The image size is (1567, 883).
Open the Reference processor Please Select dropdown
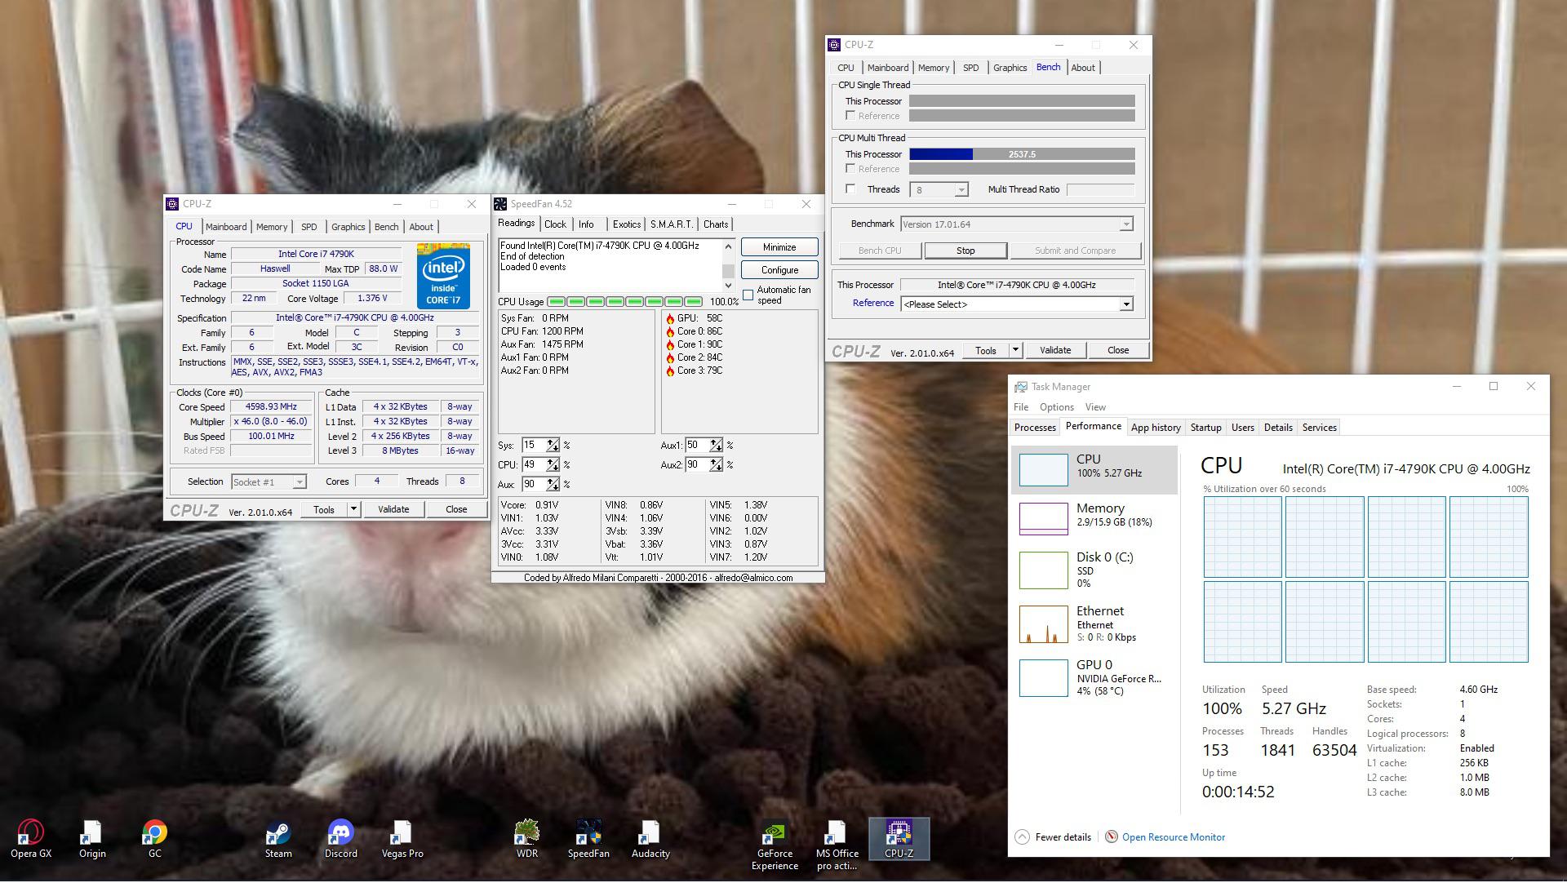(1125, 304)
